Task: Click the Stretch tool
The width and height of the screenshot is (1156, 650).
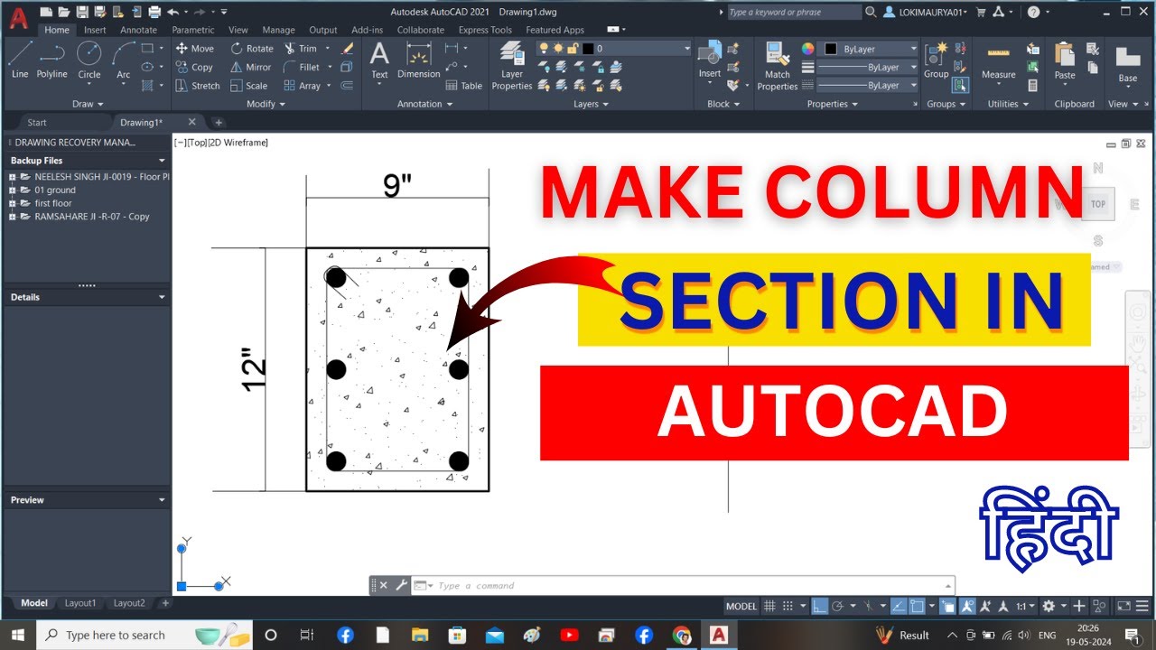Action: tap(197, 86)
